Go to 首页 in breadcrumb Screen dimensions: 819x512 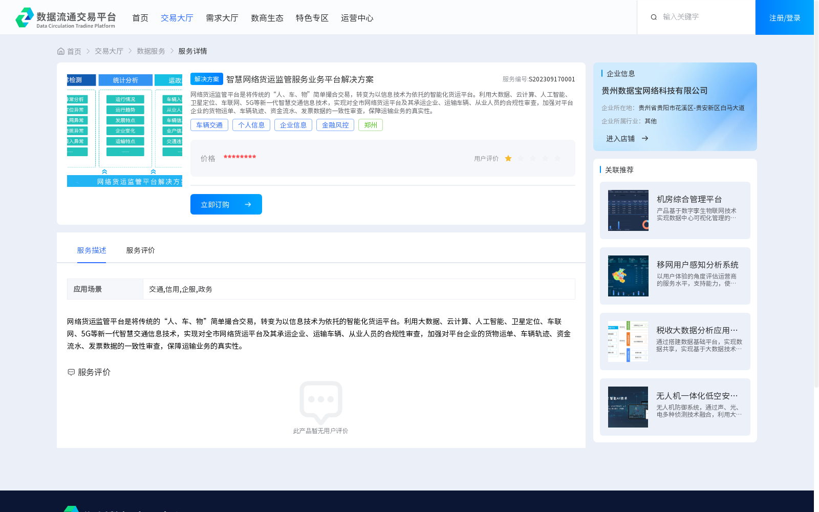click(74, 51)
